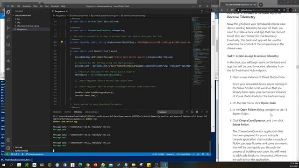Open the Help menu

[63, 6]
